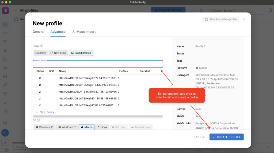Switch to the General tab
Screen dimensions: 274x153
pyautogui.click(x=39, y=32)
